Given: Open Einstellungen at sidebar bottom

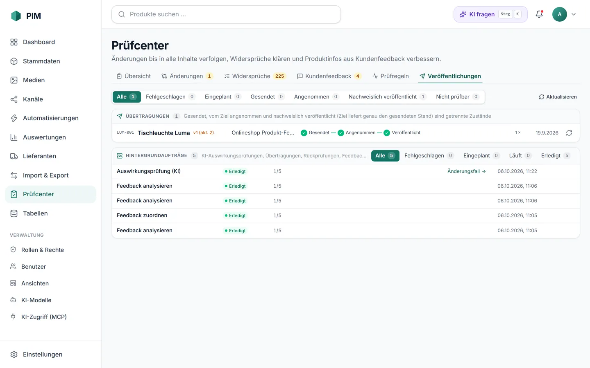Looking at the screenshot, I should pos(50,355).
